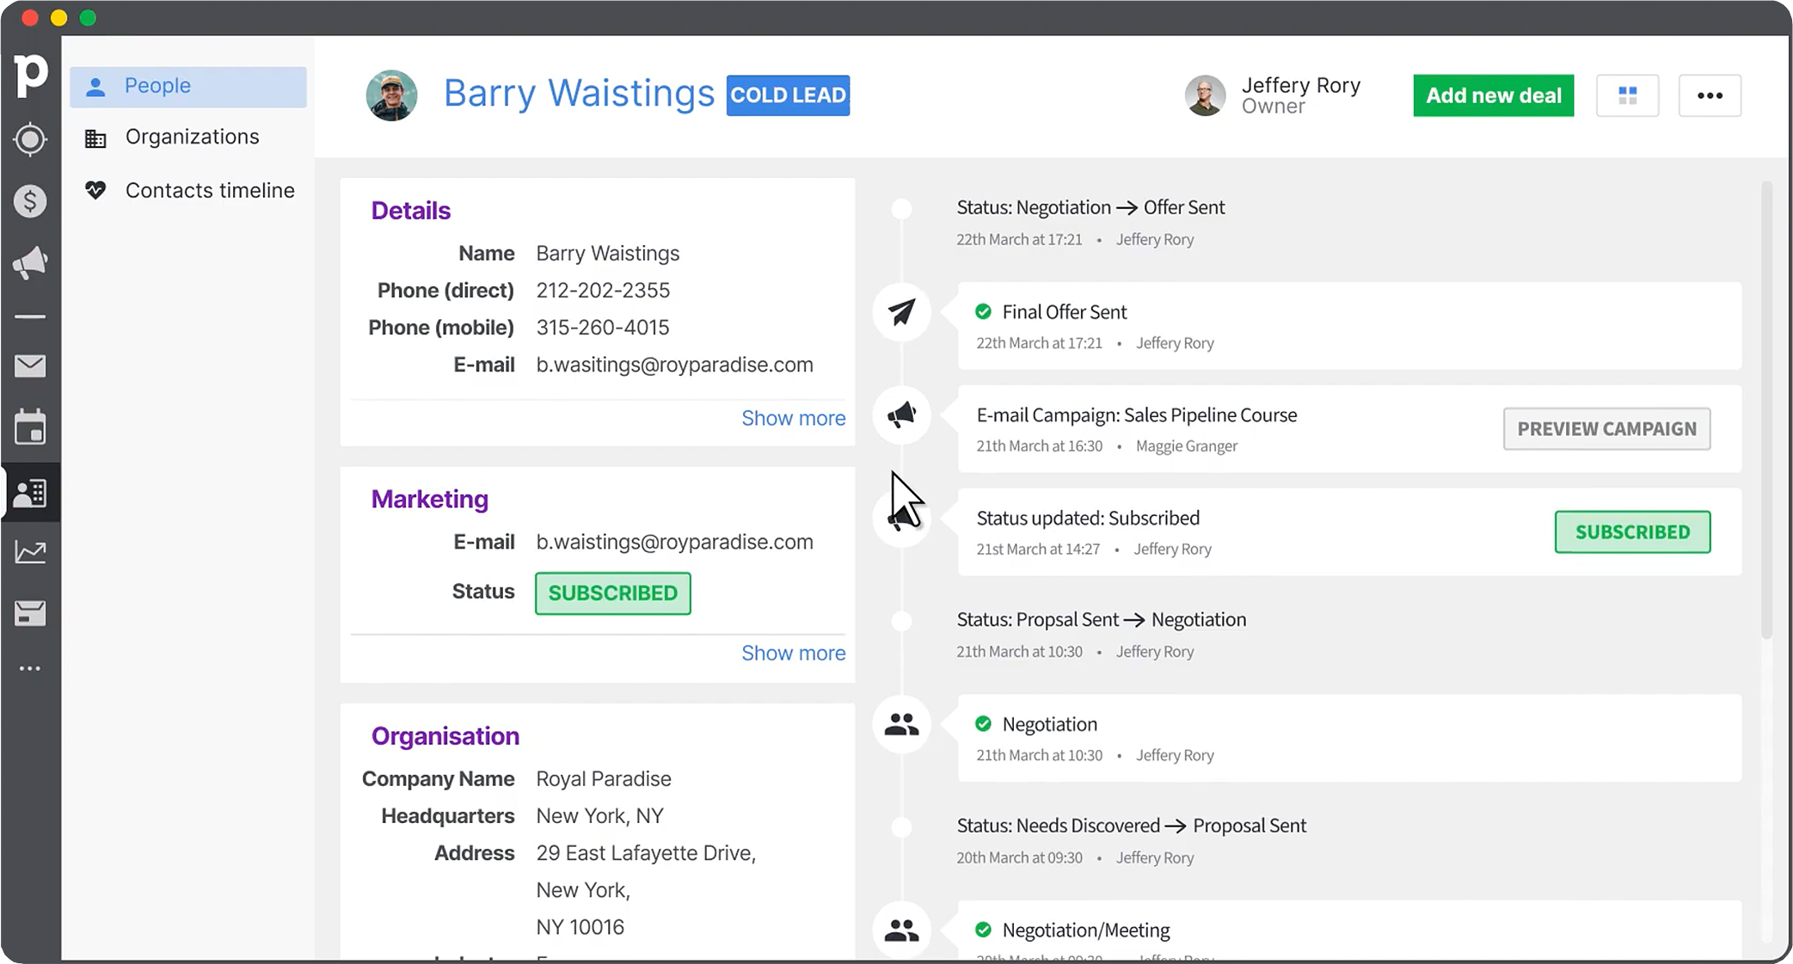Select the Contacts timeline icon
The width and height of the screenshot is (1793, 964).
[x=95, y=189]
